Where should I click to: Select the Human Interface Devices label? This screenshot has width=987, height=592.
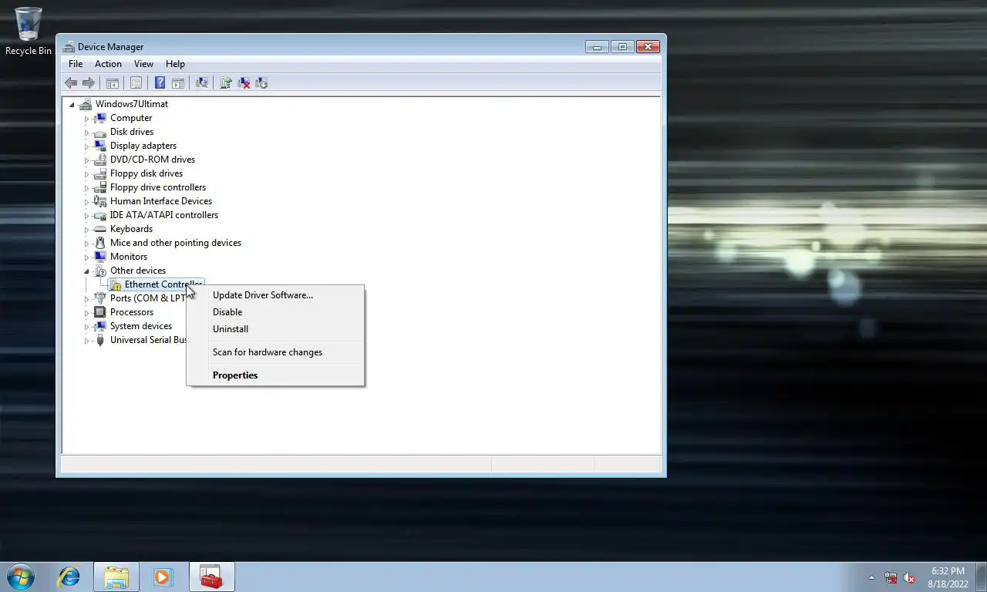(x=161, y=201)
